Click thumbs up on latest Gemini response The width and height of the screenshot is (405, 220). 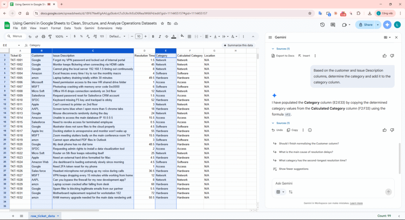[x=384, y=130]
